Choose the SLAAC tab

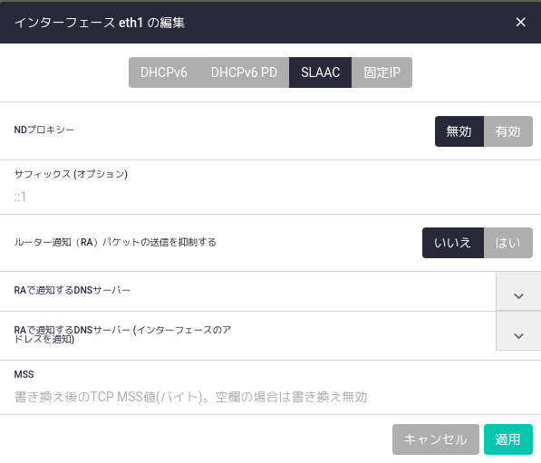coord(320,72)
